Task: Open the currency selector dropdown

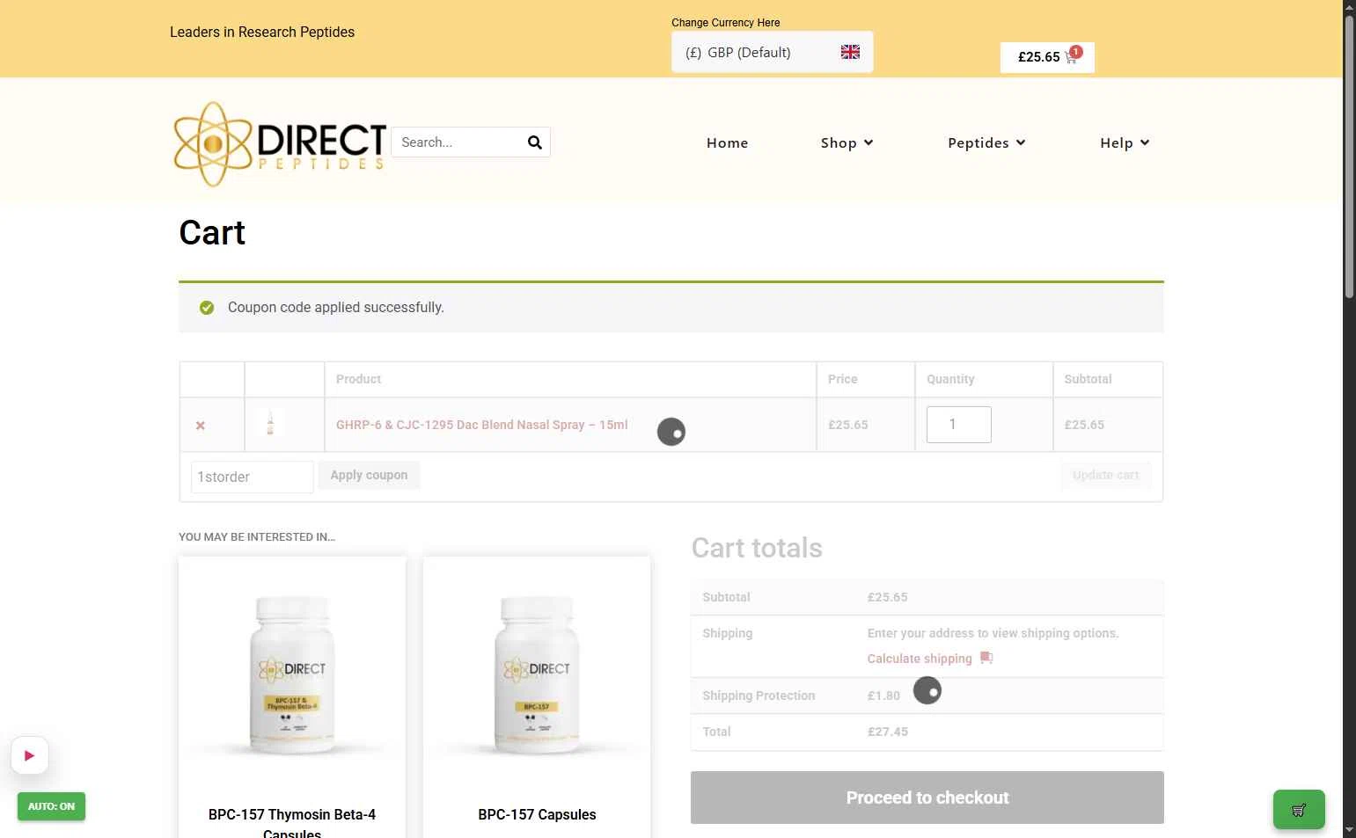Action: click(x=772, y=52)
